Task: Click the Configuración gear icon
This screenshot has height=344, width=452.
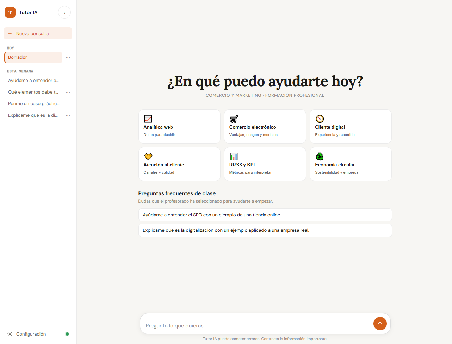Action: (x=10, y=334)
